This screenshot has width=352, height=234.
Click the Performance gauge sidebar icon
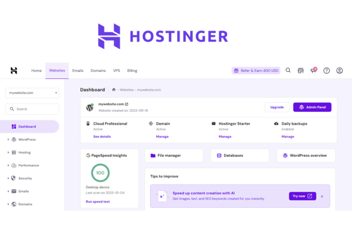click(x=13, y=166)
